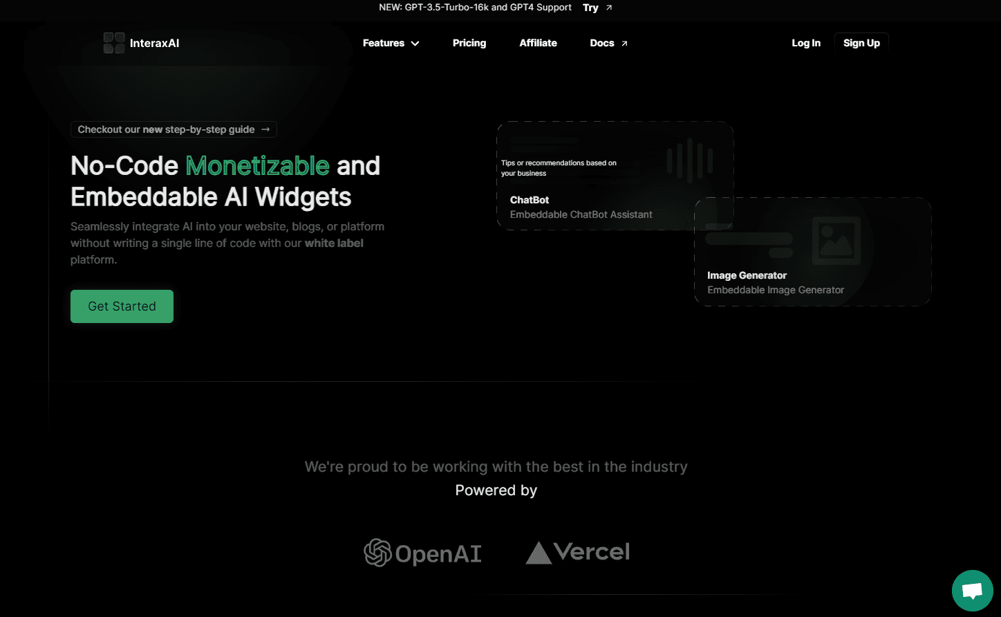
Task: Click the Sign Up button
Action: tap(861, 43)
